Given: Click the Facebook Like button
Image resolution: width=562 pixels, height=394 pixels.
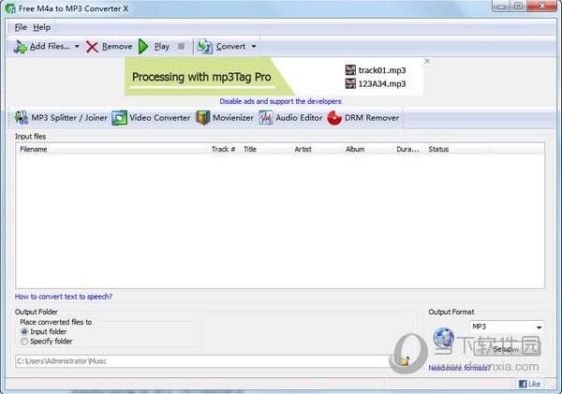Looking at the screenshot, I should click(529, 384).
